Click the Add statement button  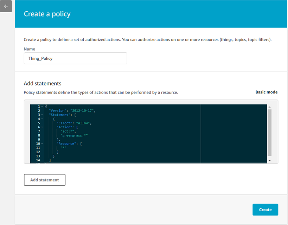45,180
